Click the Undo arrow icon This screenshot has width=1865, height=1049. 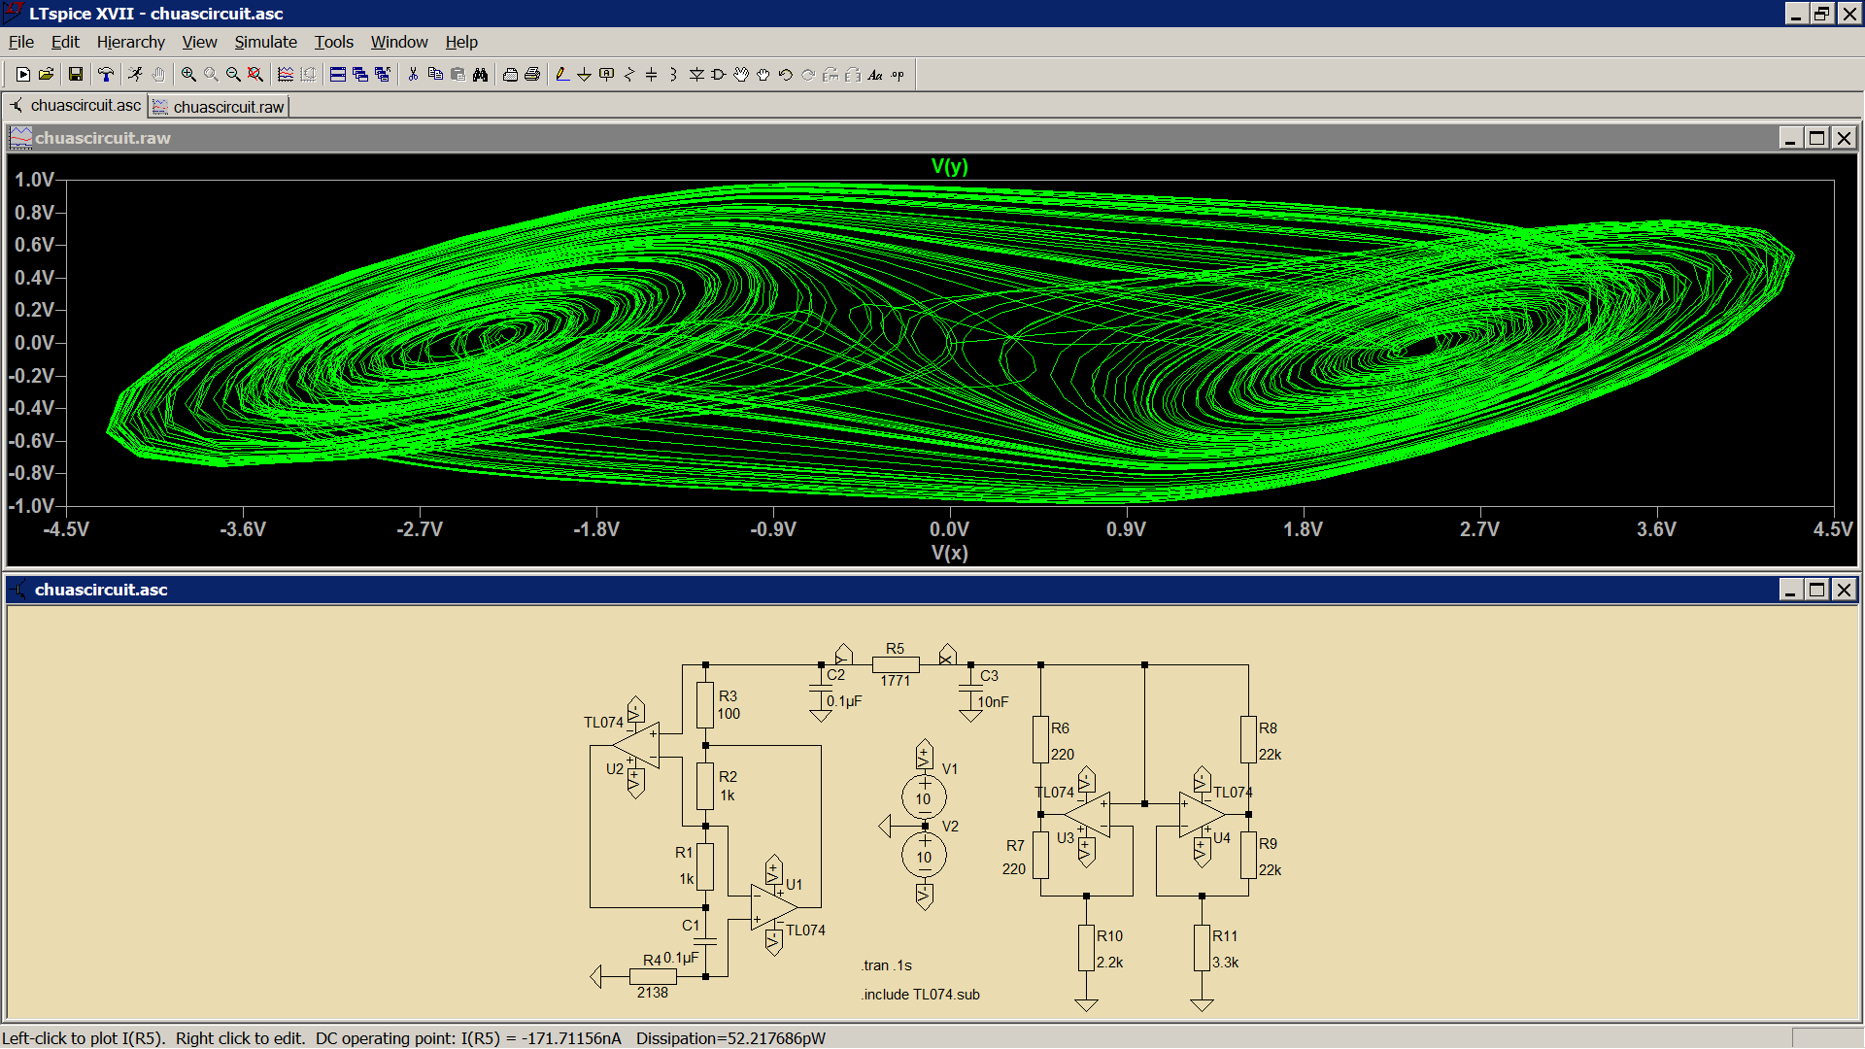786,74
